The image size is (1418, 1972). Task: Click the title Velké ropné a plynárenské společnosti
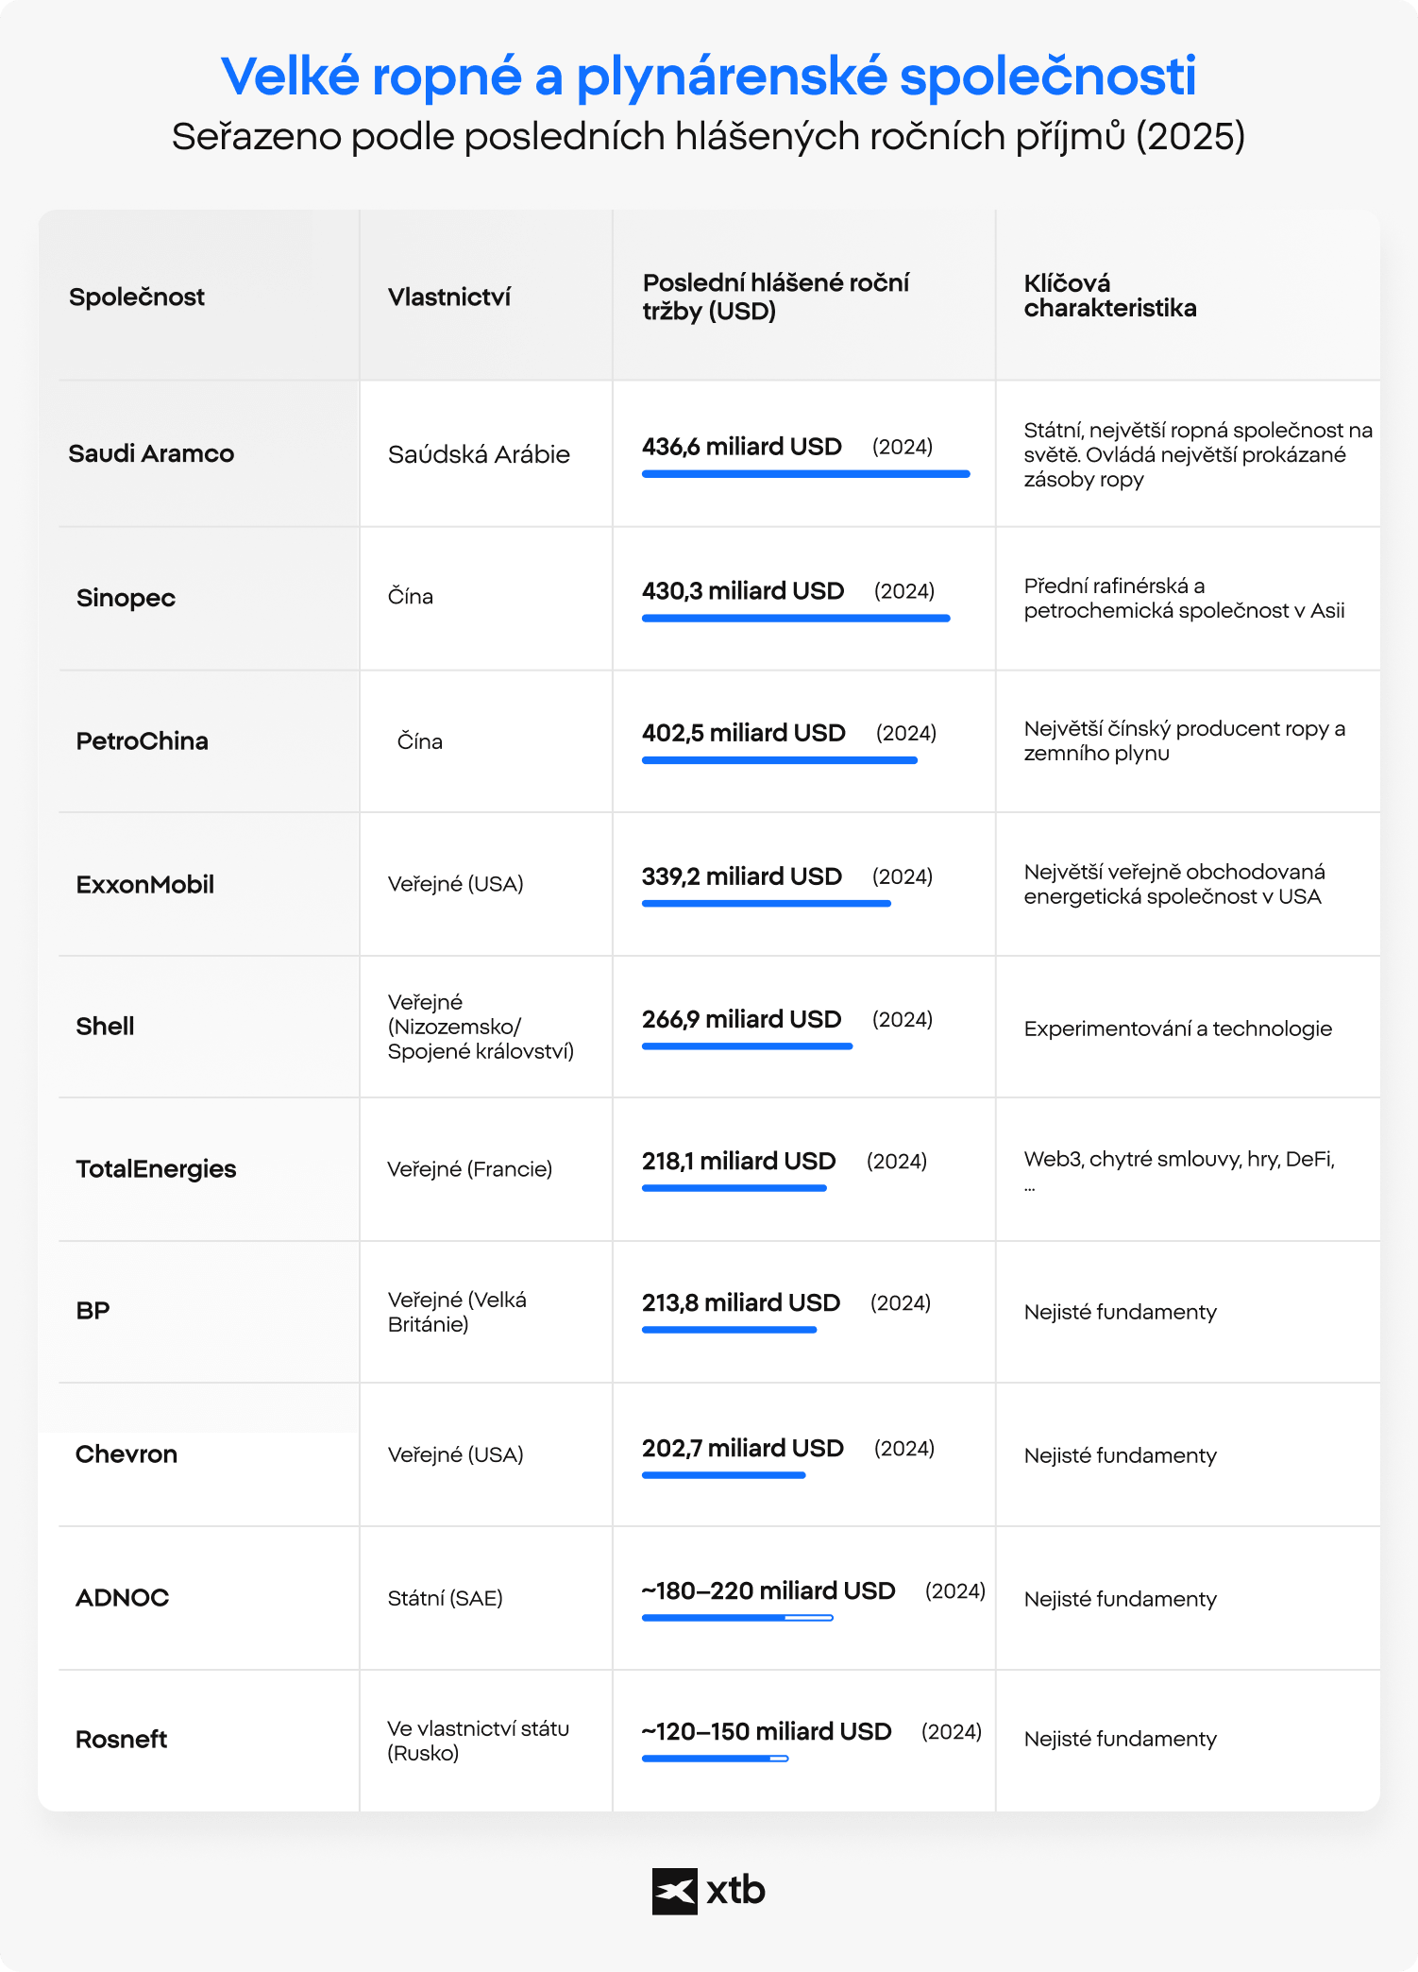pyautogui.click(x=709, y=76)
